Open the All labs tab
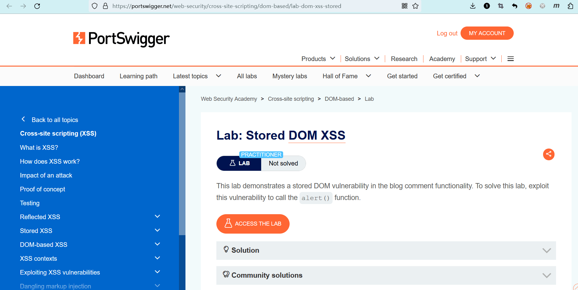Screen dimensions: 578x290 [x=247, y=76]
